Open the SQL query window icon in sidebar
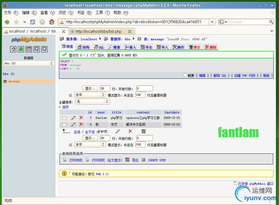Viewport: 279px width, 205px height. pos(29,49)
